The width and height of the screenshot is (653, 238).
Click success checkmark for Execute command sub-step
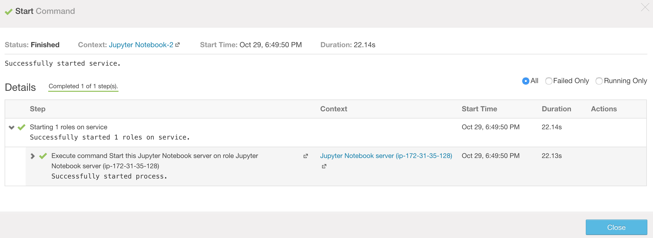43,156
